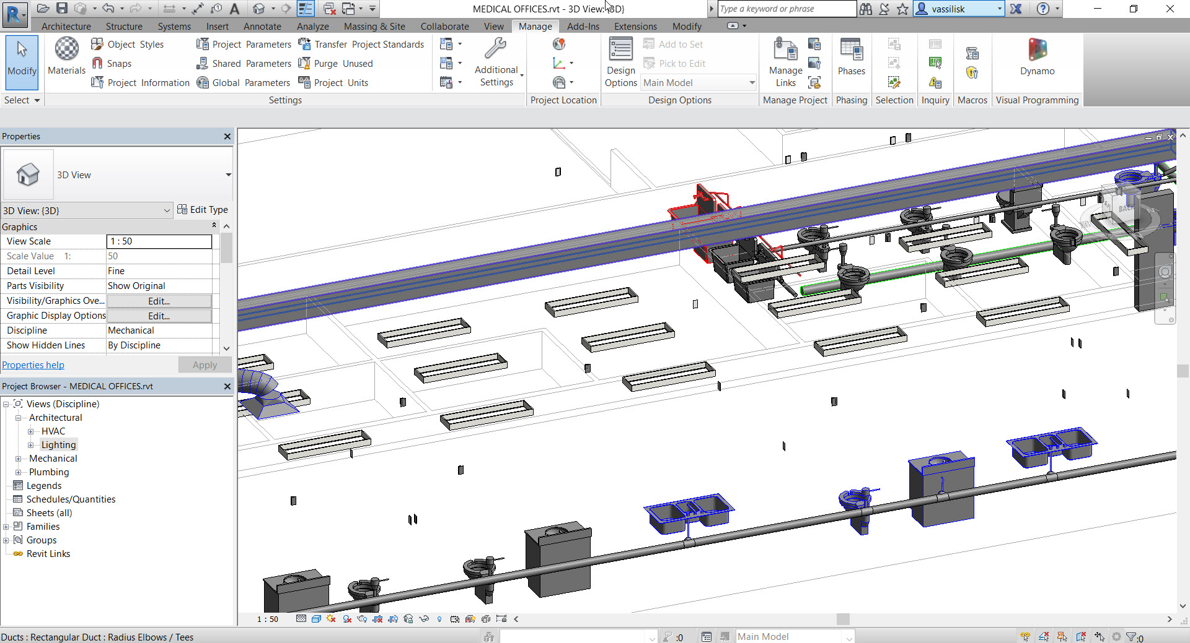Viewport: 1190px width, 643px height.
Task: Click the Text tool 'A' icon
Action: 234,9
